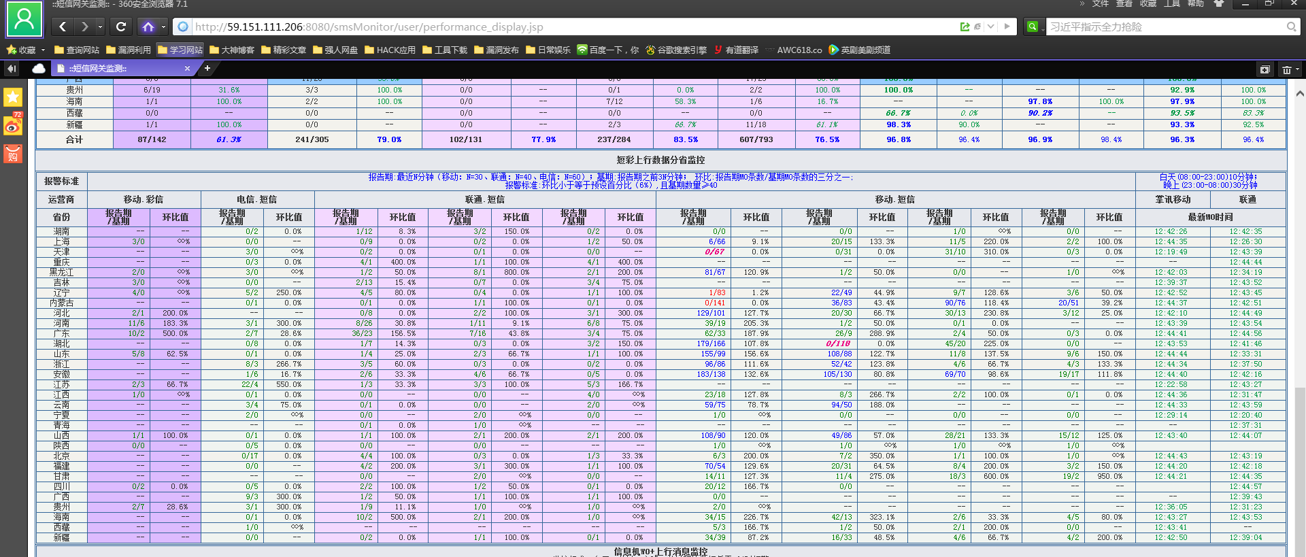The width and height of the screenshot is (1306, 557).
Task: Click the 报警标准 row label
Action: pos(61,181)
